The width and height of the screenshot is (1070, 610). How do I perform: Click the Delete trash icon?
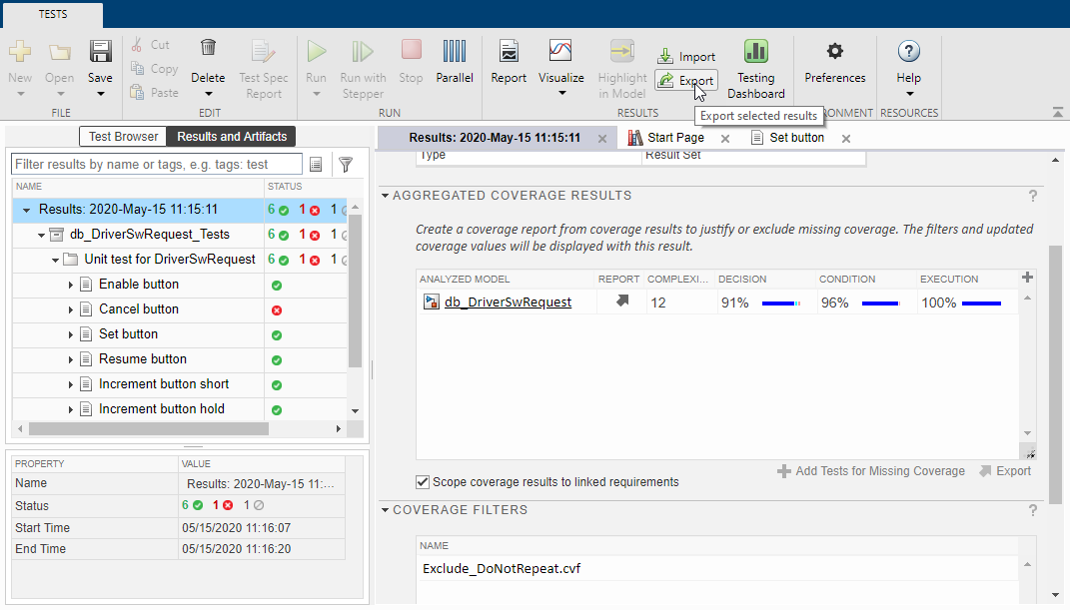[208, 48]
